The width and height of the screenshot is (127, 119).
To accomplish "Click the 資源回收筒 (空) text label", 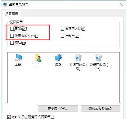I will 99,67.
